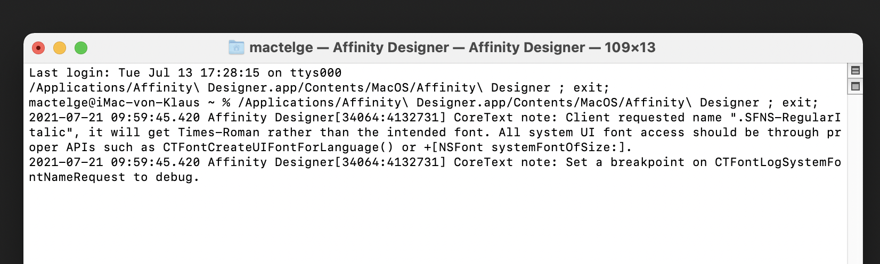Click the text "ntNameRequest to debug."

click(x=114, y=177)
